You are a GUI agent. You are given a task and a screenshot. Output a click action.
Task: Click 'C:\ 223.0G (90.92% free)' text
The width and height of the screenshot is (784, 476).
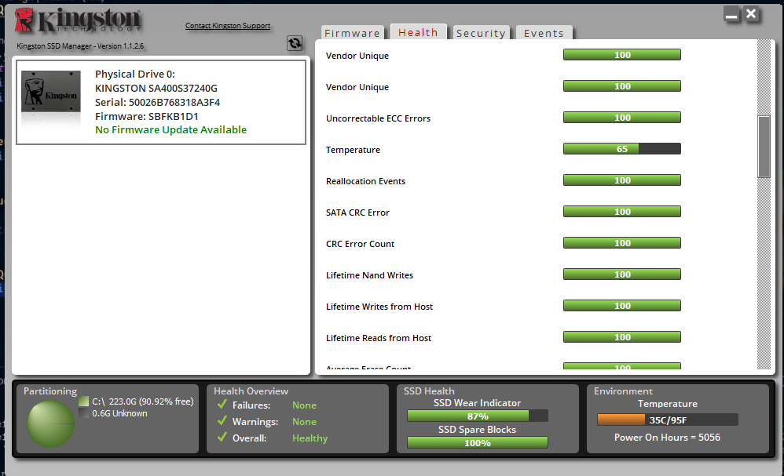tap(142, 402)
